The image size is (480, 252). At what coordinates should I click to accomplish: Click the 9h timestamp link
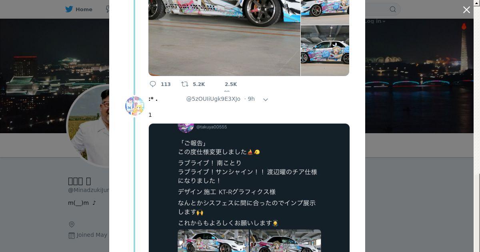coord(251,99)
